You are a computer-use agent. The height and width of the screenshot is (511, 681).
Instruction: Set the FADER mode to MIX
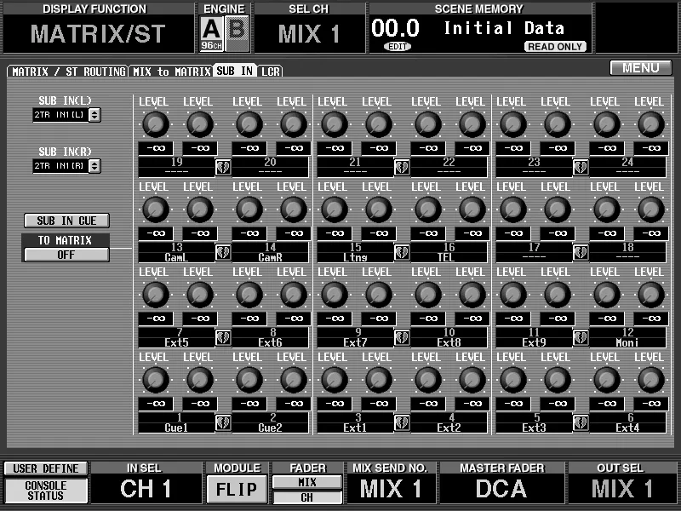pyautogui.click(x=307, y=482)
